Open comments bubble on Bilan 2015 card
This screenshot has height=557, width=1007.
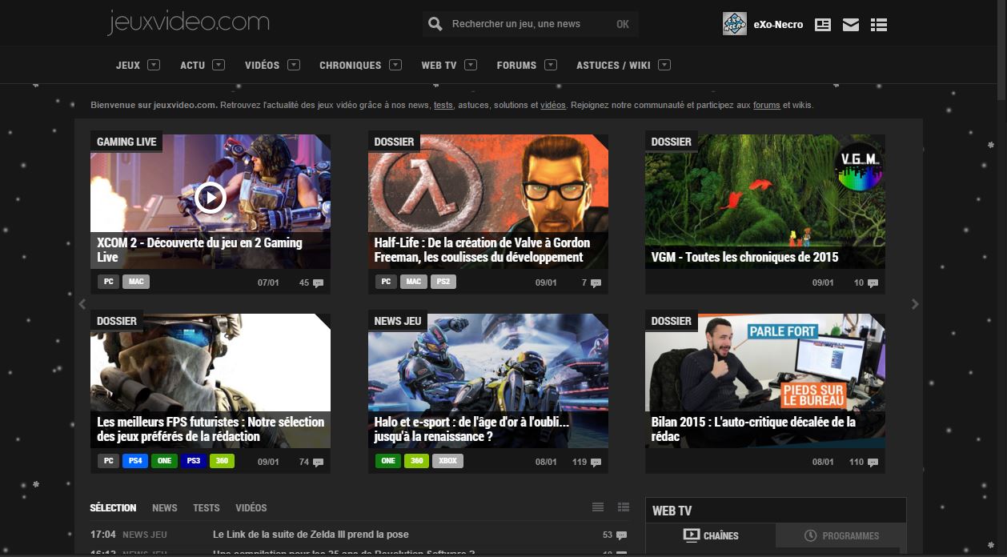[873, 463]
